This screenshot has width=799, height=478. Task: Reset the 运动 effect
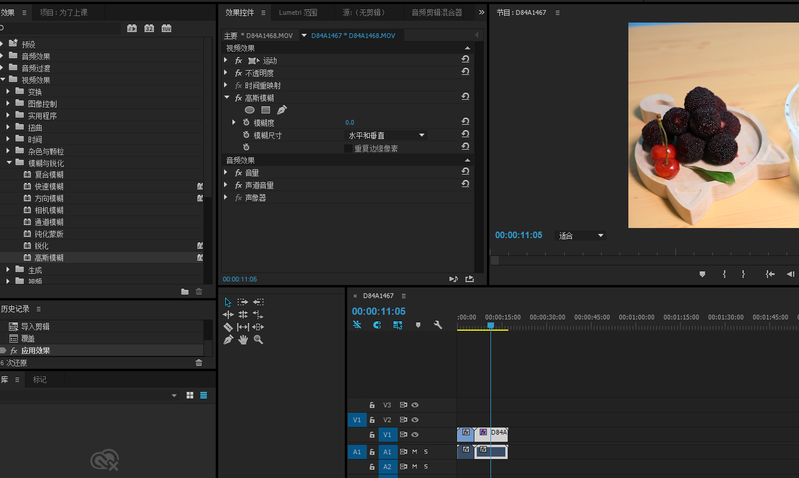pyautogui.click(x=465, y=59)
